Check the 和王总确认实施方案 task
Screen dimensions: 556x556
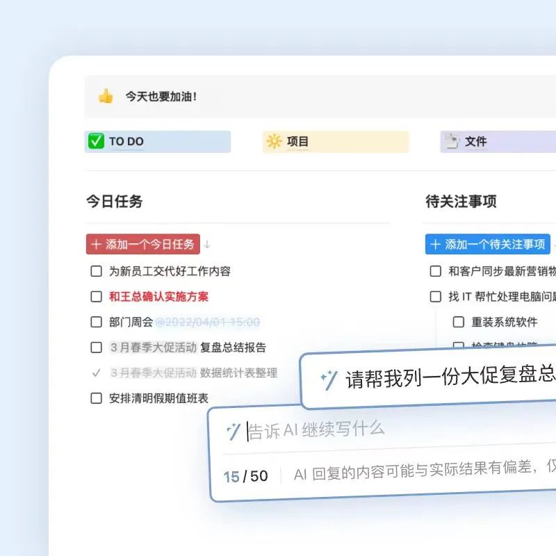(x=97, y=297)
